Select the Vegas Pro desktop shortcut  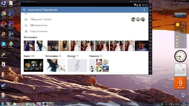click(x=11, y=35)
